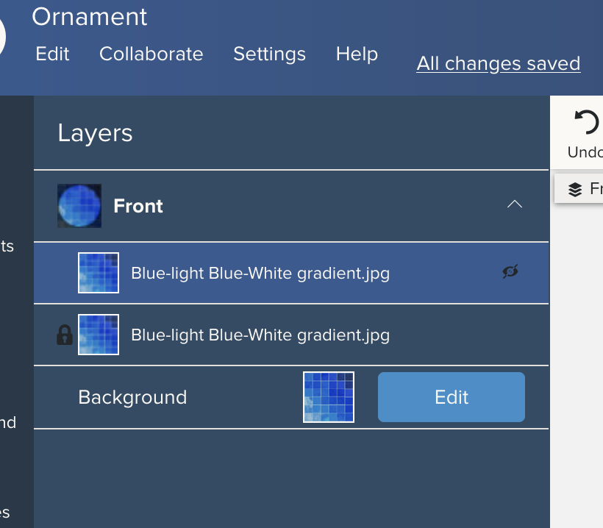Click thumbnail of the locked gradient layer
This screenshot has height=528, width=603.
(x=99, y=335)
